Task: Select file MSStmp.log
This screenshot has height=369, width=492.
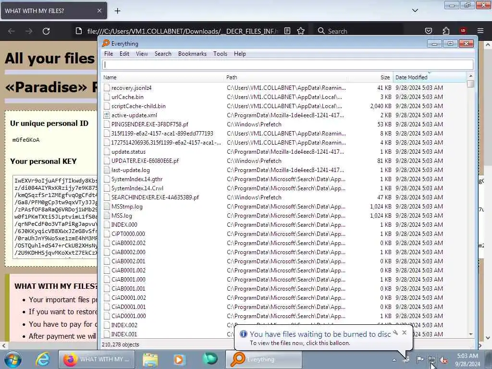Action: click(127, 207)
